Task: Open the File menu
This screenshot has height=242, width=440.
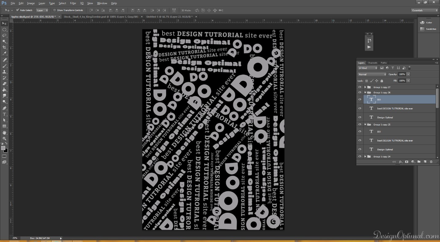Action: [13, 3]
